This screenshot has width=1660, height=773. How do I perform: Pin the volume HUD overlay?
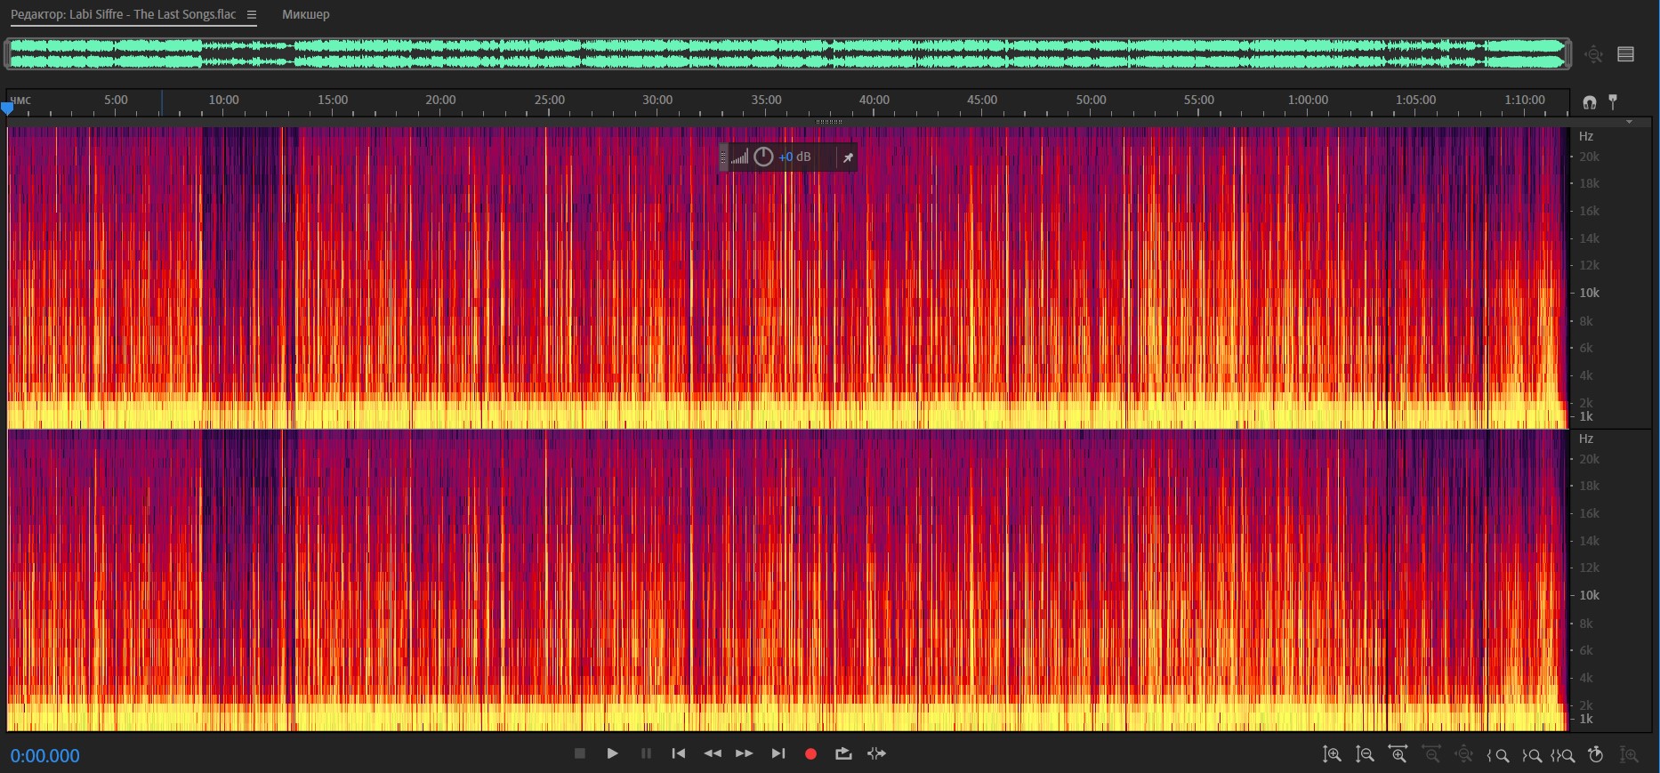(848, 157)
